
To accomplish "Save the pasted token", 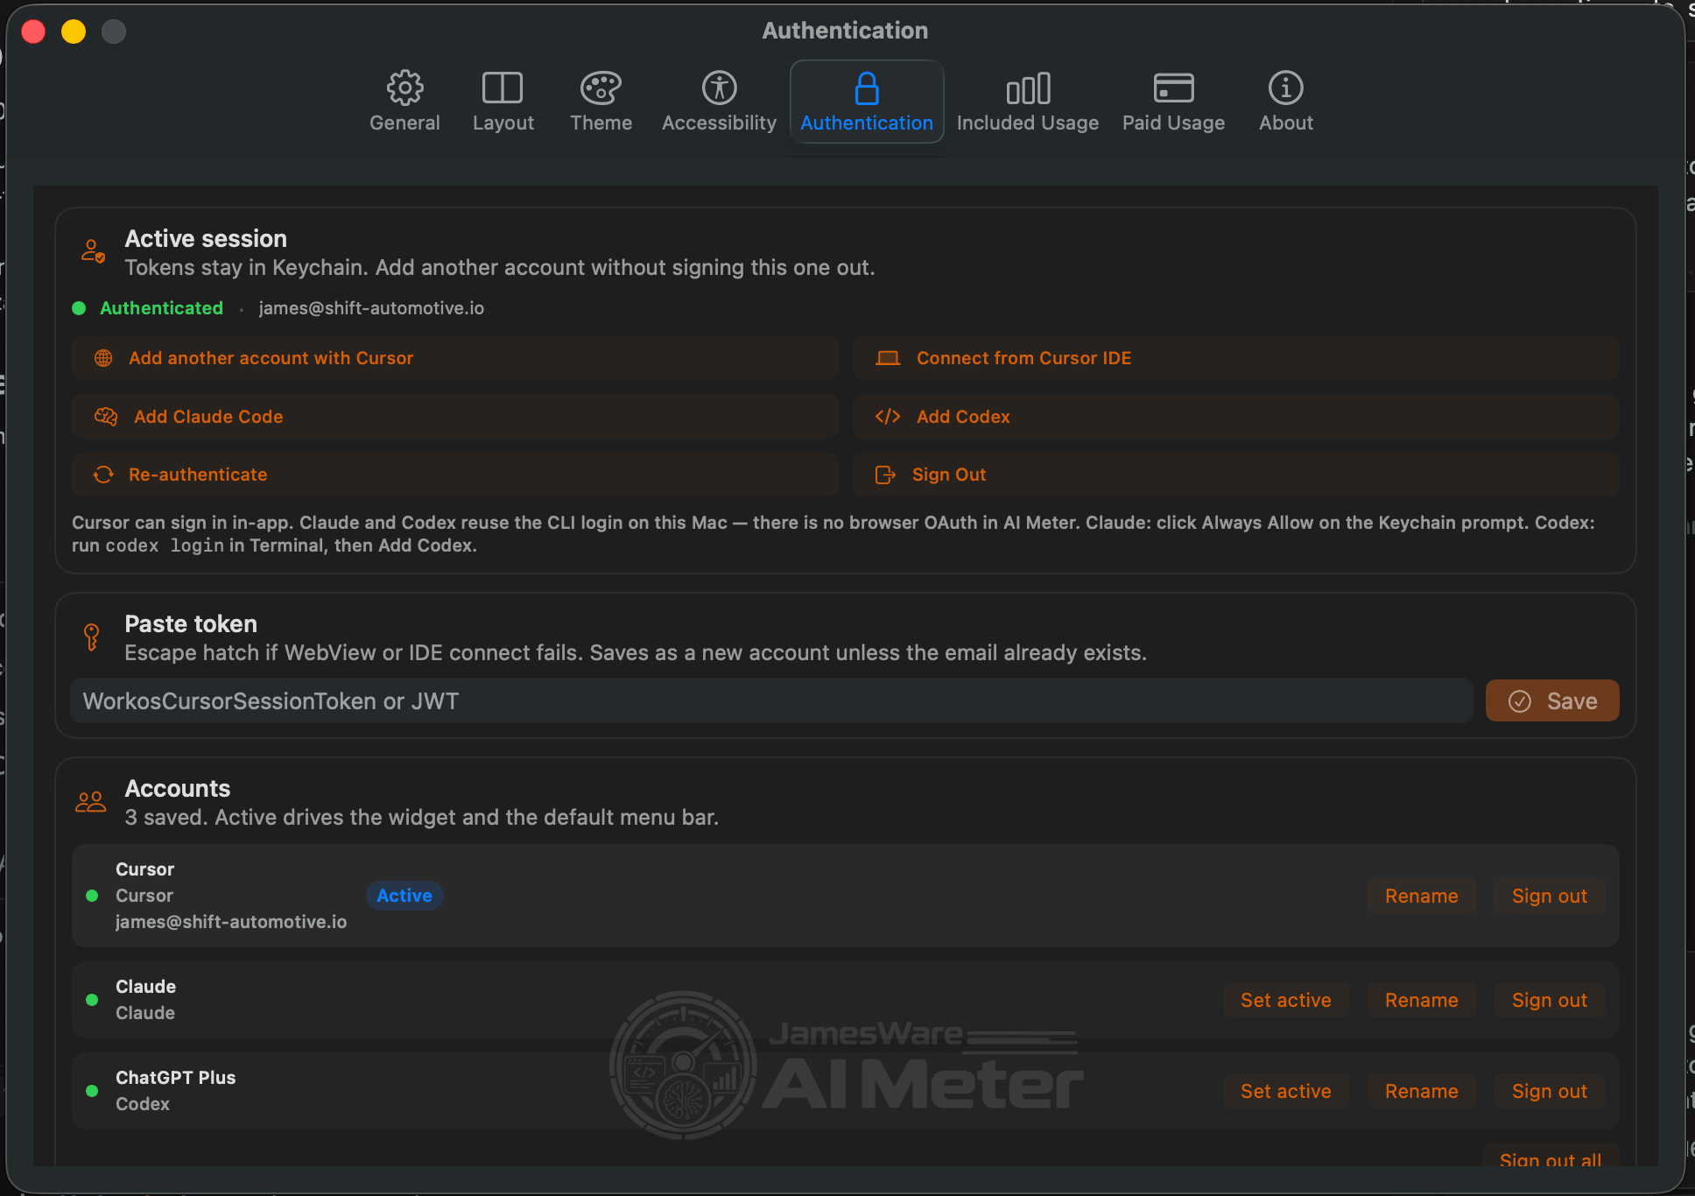I will (1552, 700).
